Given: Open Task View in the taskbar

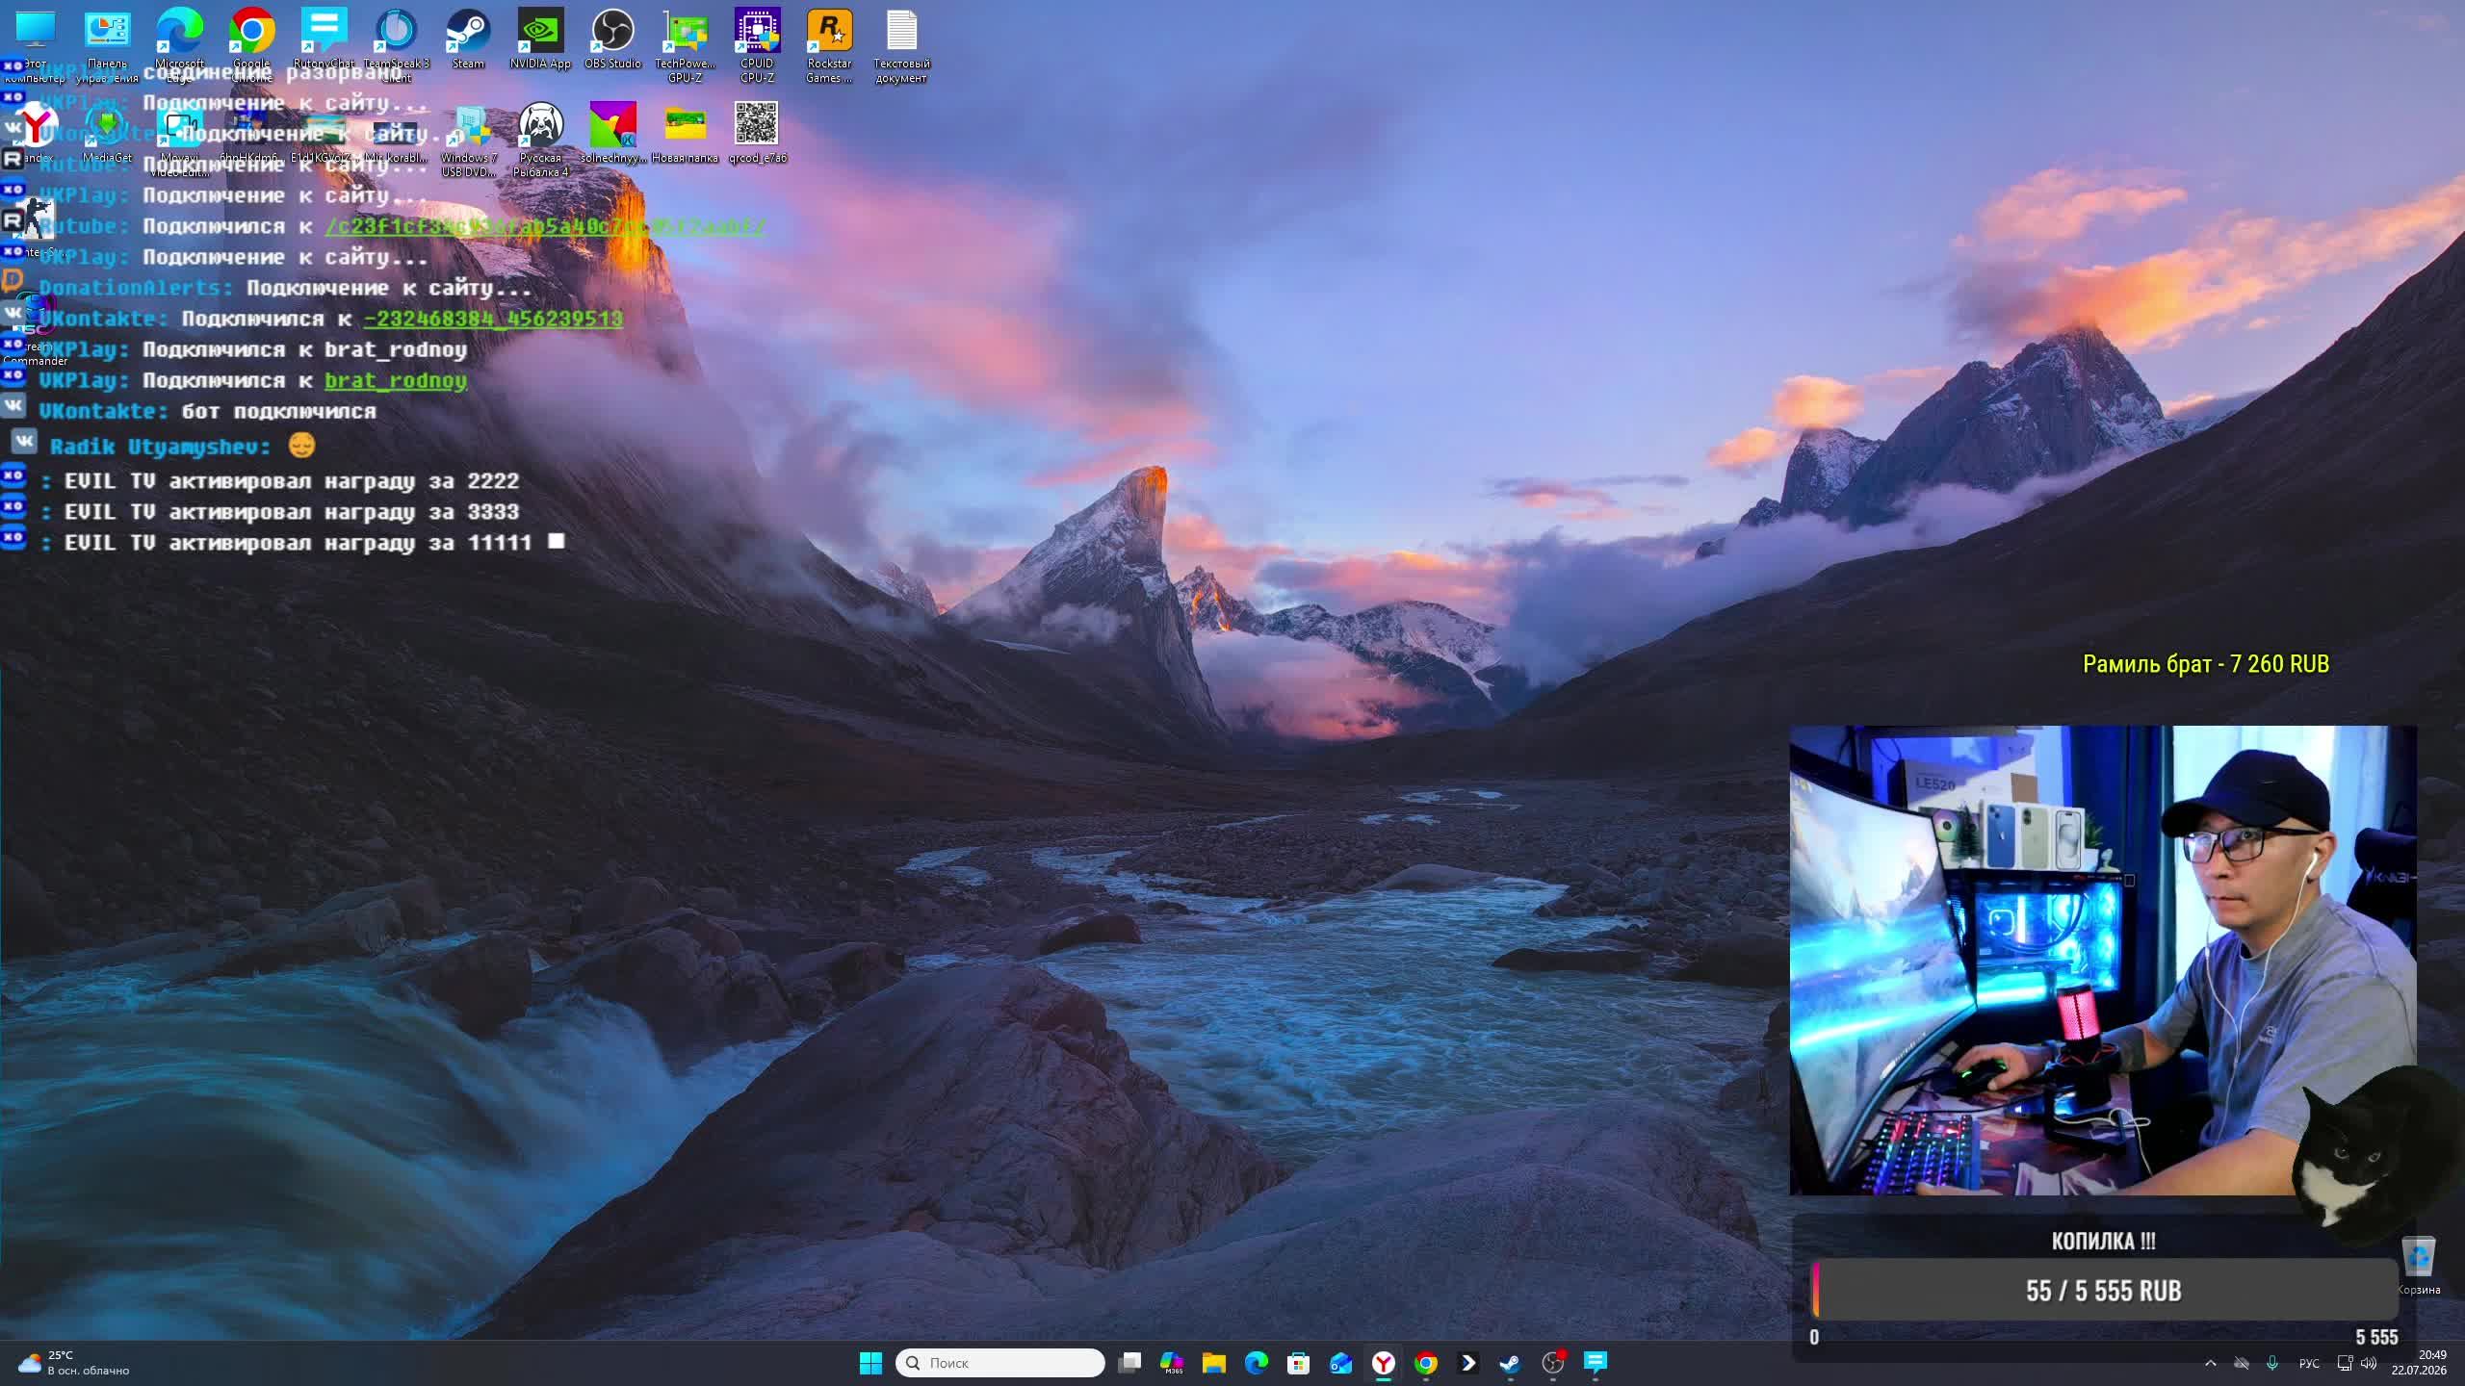Looking at the screenshot, I should 1129,1363.
